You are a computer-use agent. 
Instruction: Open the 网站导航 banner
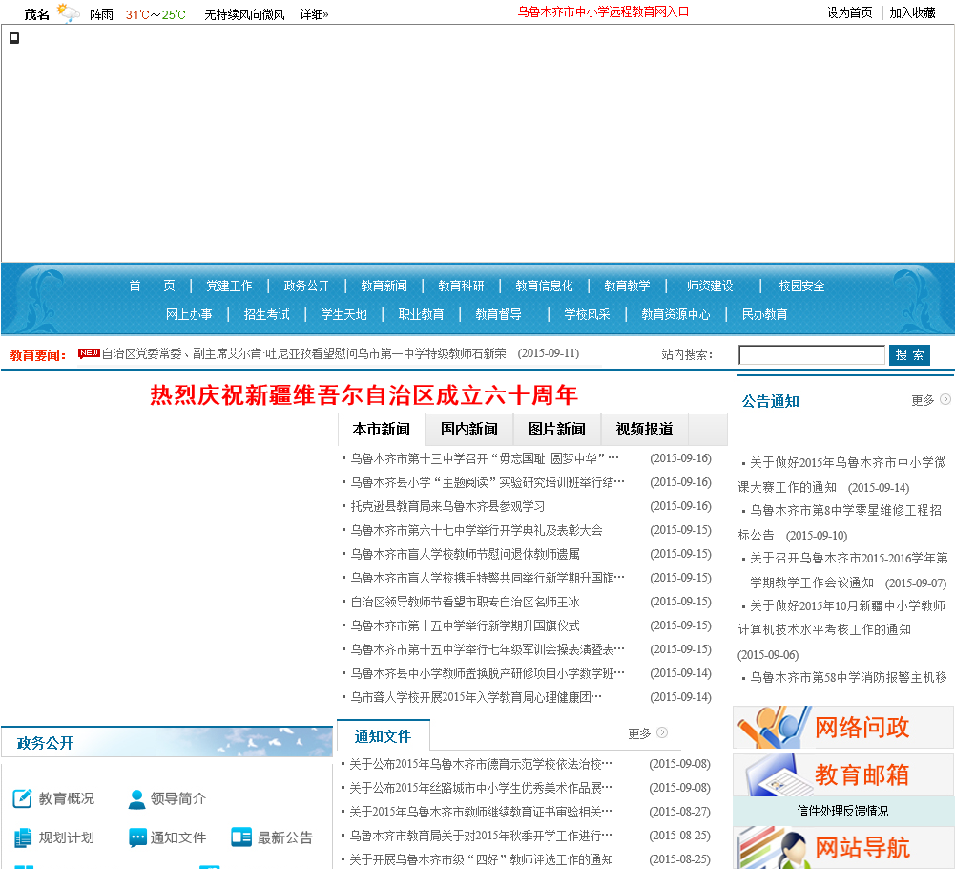843,847
